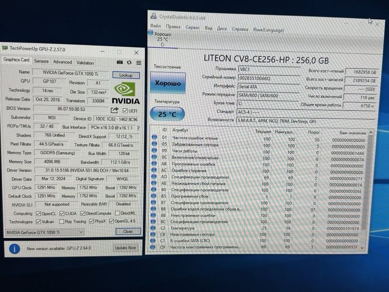Open the Файл menu

point(156,26)
